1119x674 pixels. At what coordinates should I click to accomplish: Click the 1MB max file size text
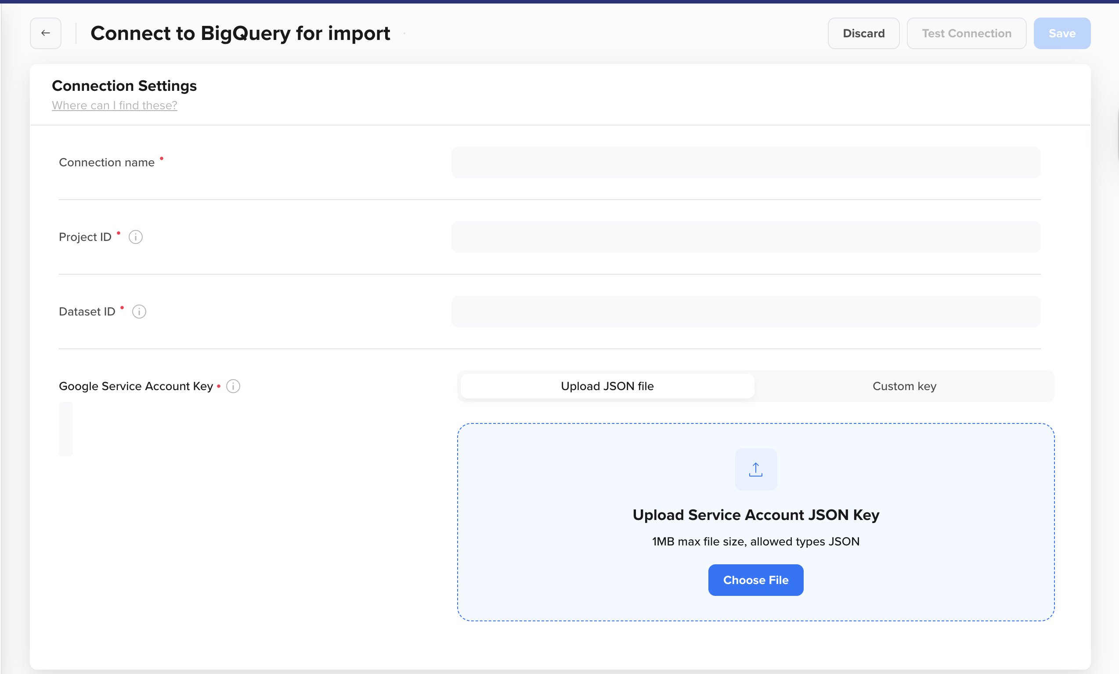pyautogui.click(x=756, y=541)
